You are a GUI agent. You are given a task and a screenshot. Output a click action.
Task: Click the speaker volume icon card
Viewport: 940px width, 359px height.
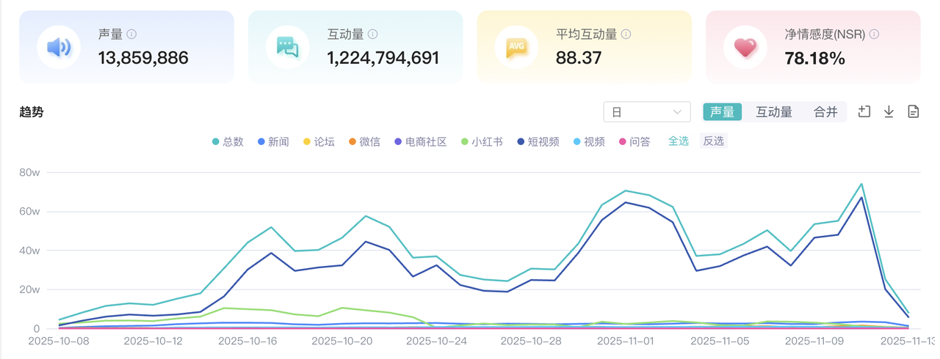coord(59,48)
